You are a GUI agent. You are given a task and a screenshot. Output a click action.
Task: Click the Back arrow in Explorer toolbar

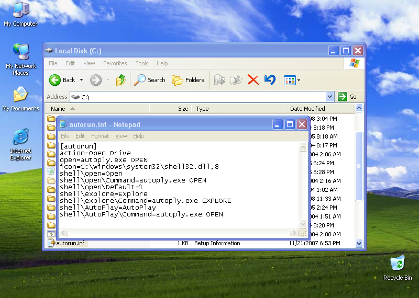click(x=55, y=80)
